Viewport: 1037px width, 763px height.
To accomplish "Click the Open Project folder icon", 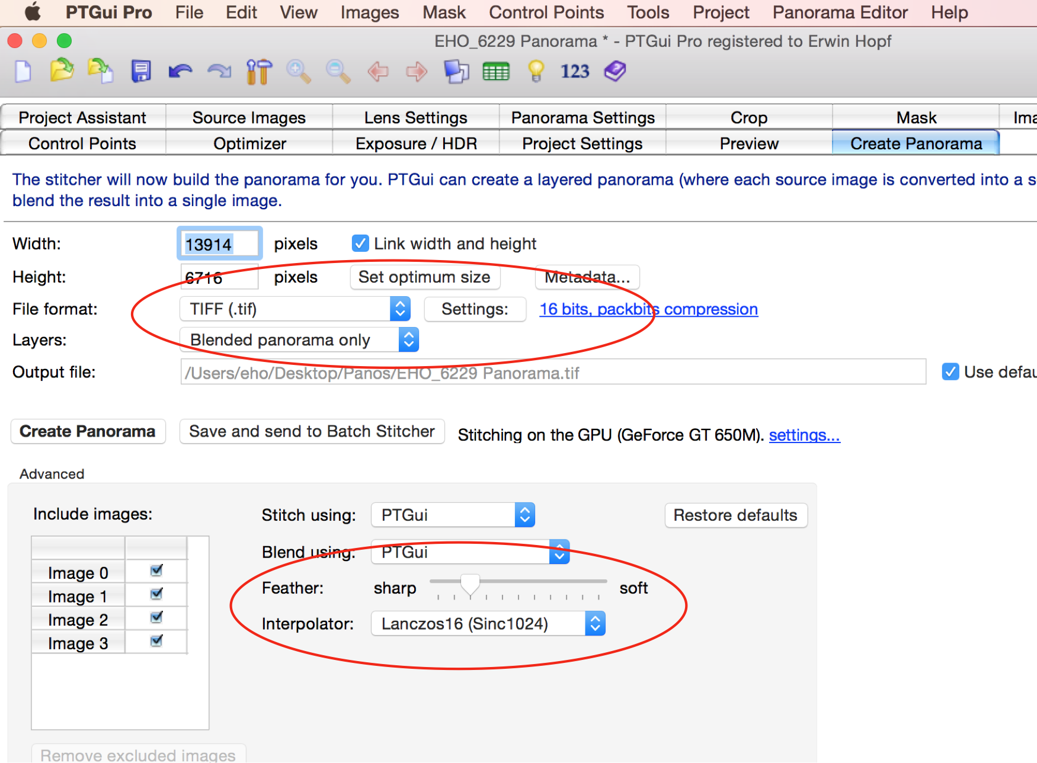I will [62, 70].
